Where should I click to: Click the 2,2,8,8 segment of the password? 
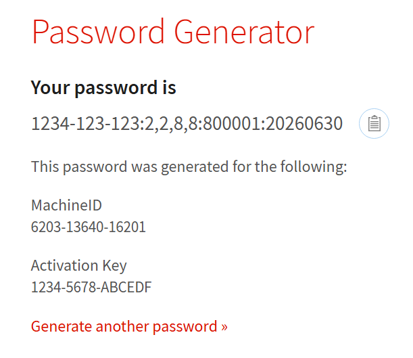pos(171,124)
